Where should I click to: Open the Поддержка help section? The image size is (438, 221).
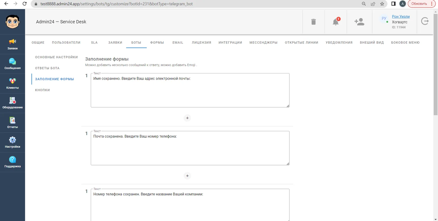(13, 162)
